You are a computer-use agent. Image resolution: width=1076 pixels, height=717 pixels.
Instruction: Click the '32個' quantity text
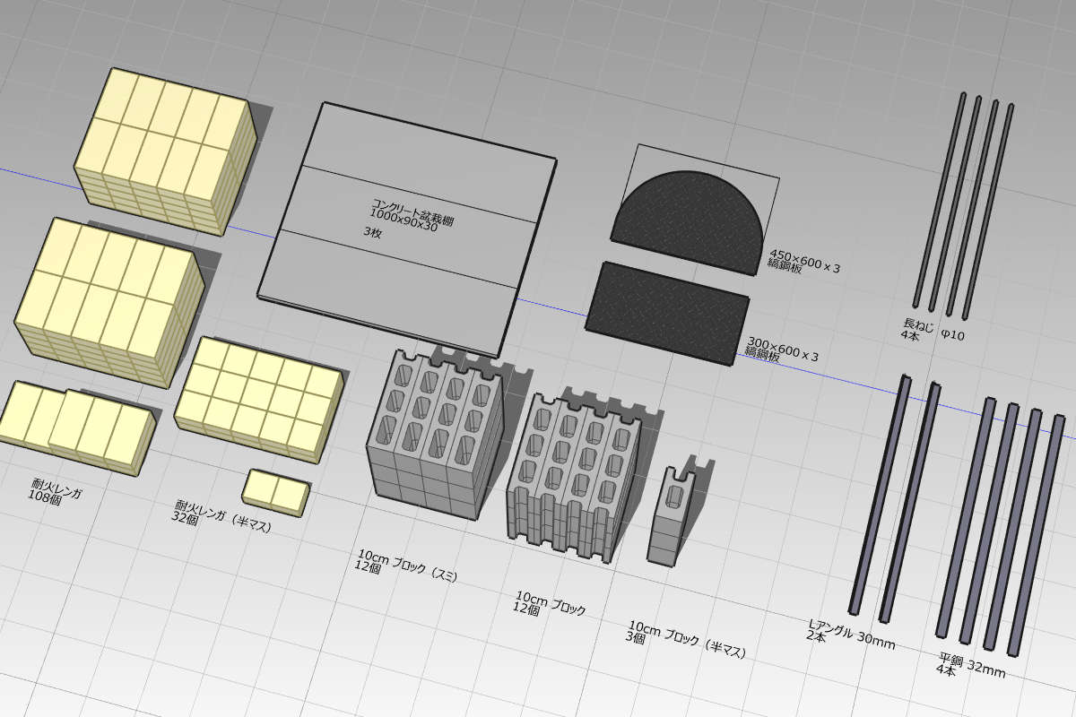(x=186, y=517)
